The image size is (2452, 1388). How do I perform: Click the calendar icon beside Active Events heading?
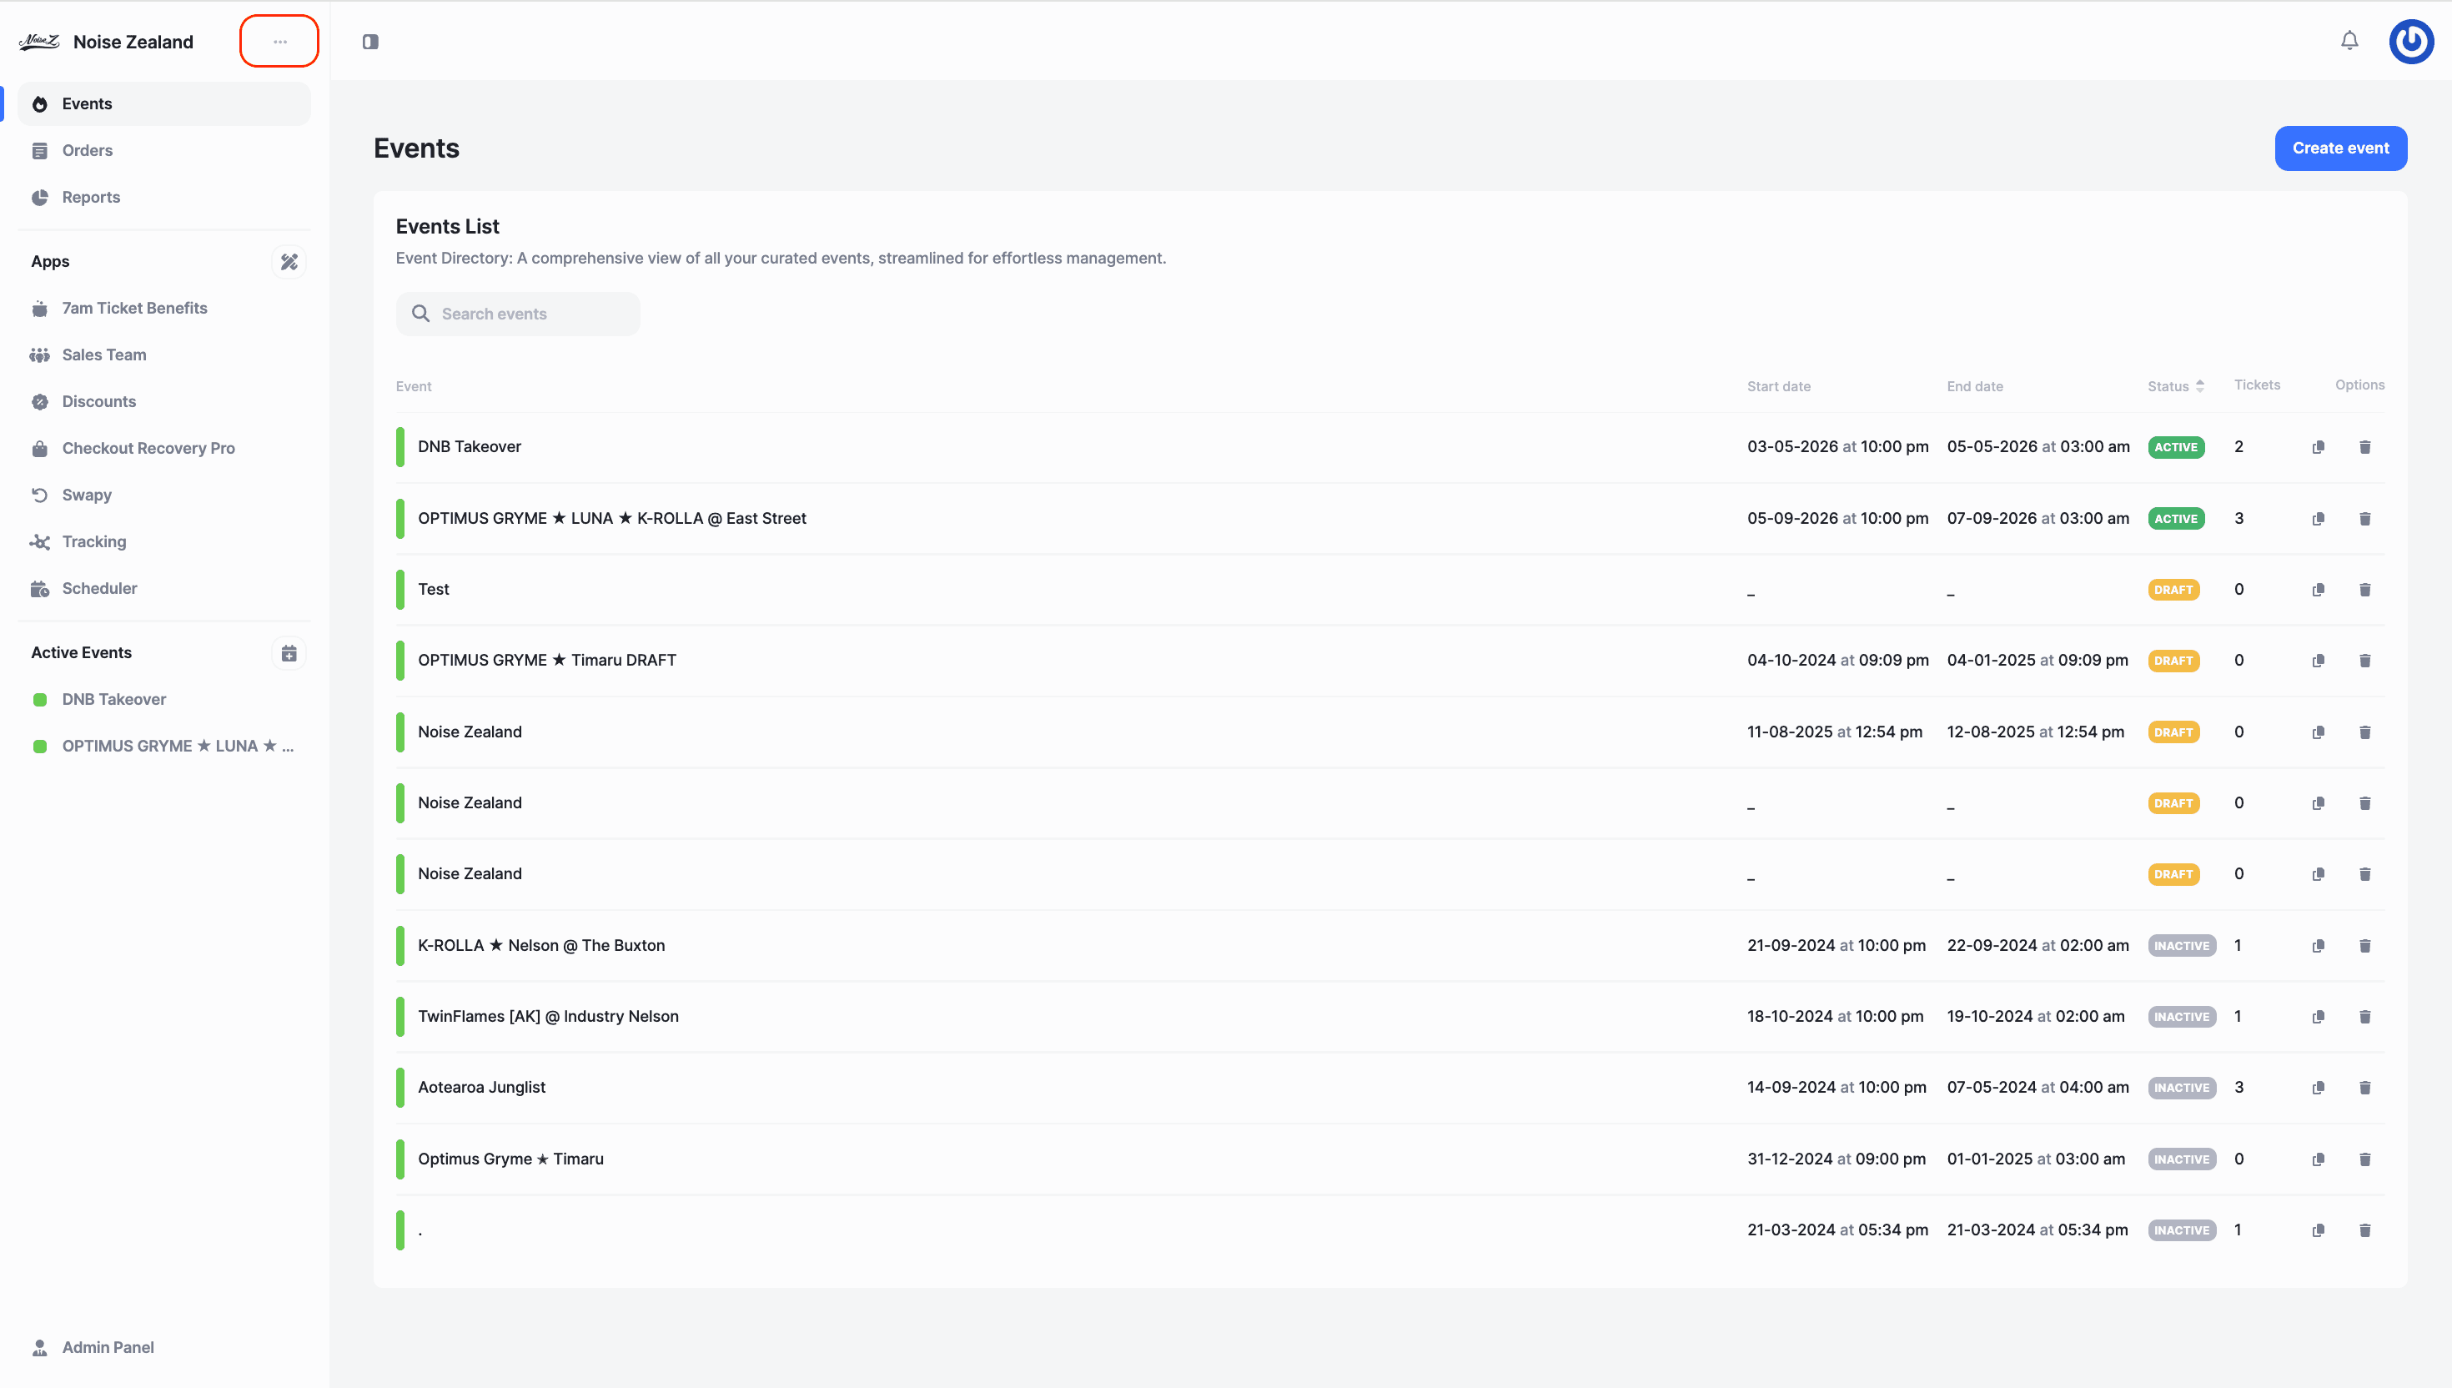(x=289, y=653)
